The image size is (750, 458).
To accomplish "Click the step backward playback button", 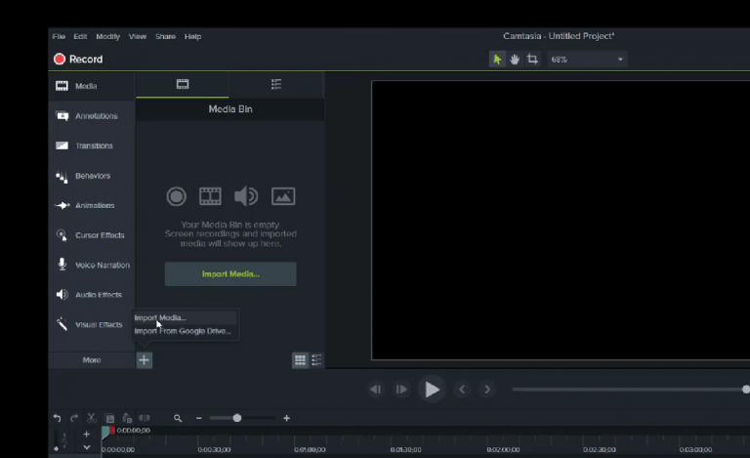I will coord(375,390).
